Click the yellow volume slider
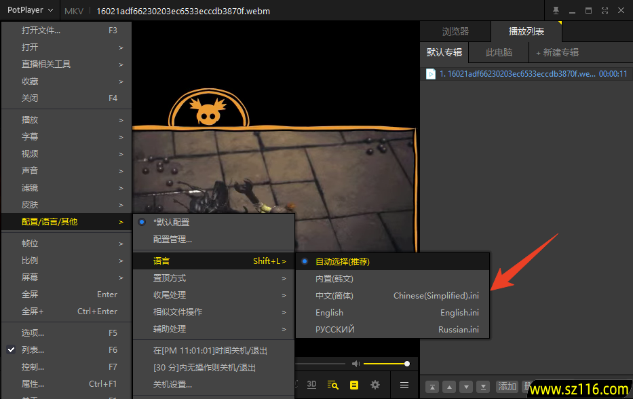The image size is (633, 399). [x=385, y=364]
